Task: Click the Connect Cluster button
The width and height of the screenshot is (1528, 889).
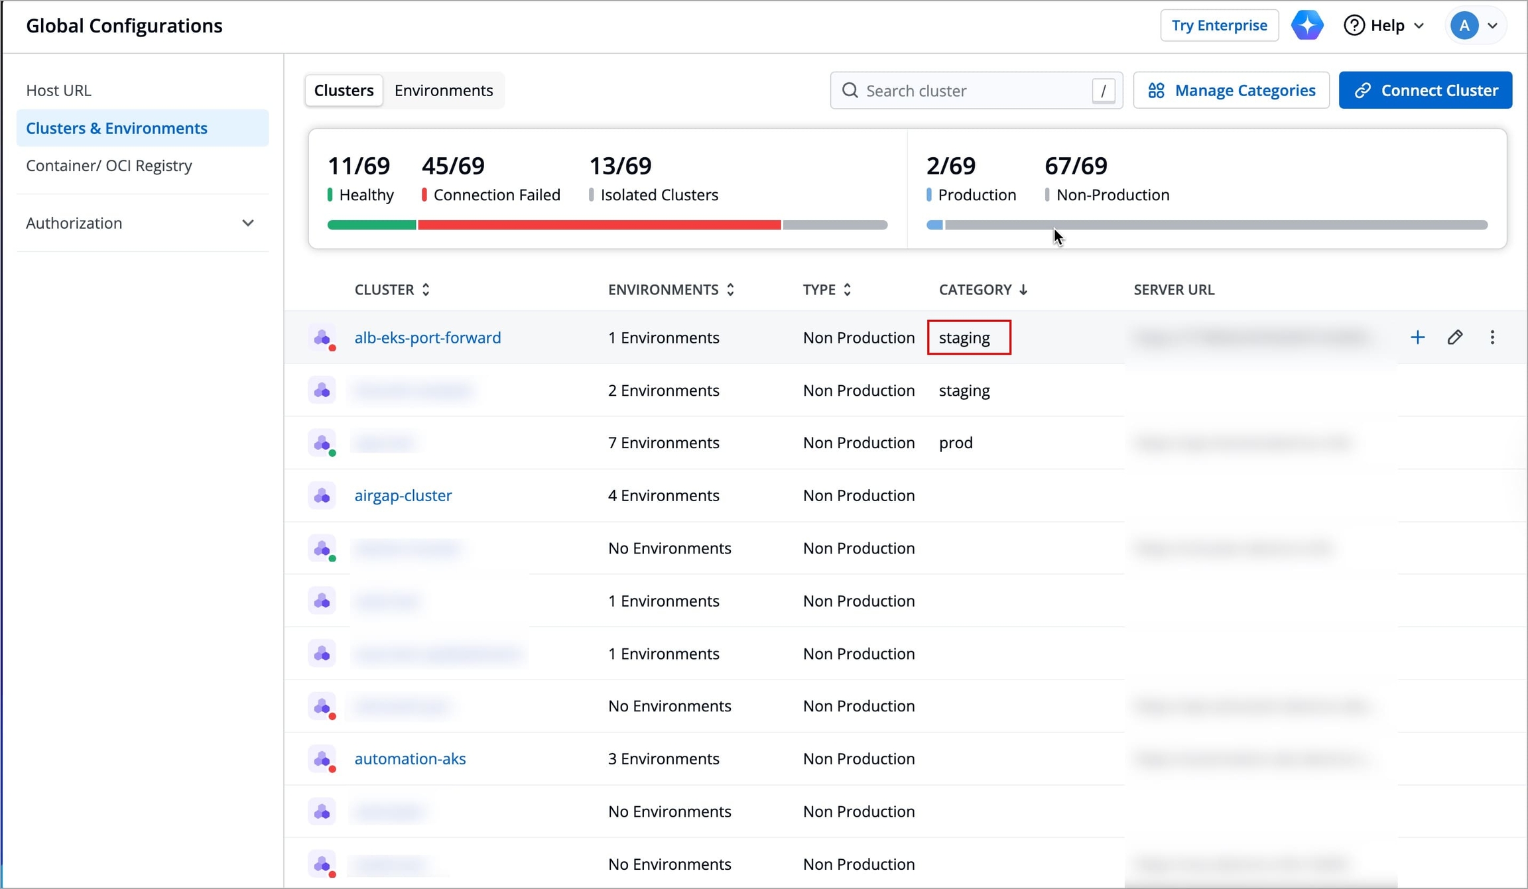Action: point(1425,90)
